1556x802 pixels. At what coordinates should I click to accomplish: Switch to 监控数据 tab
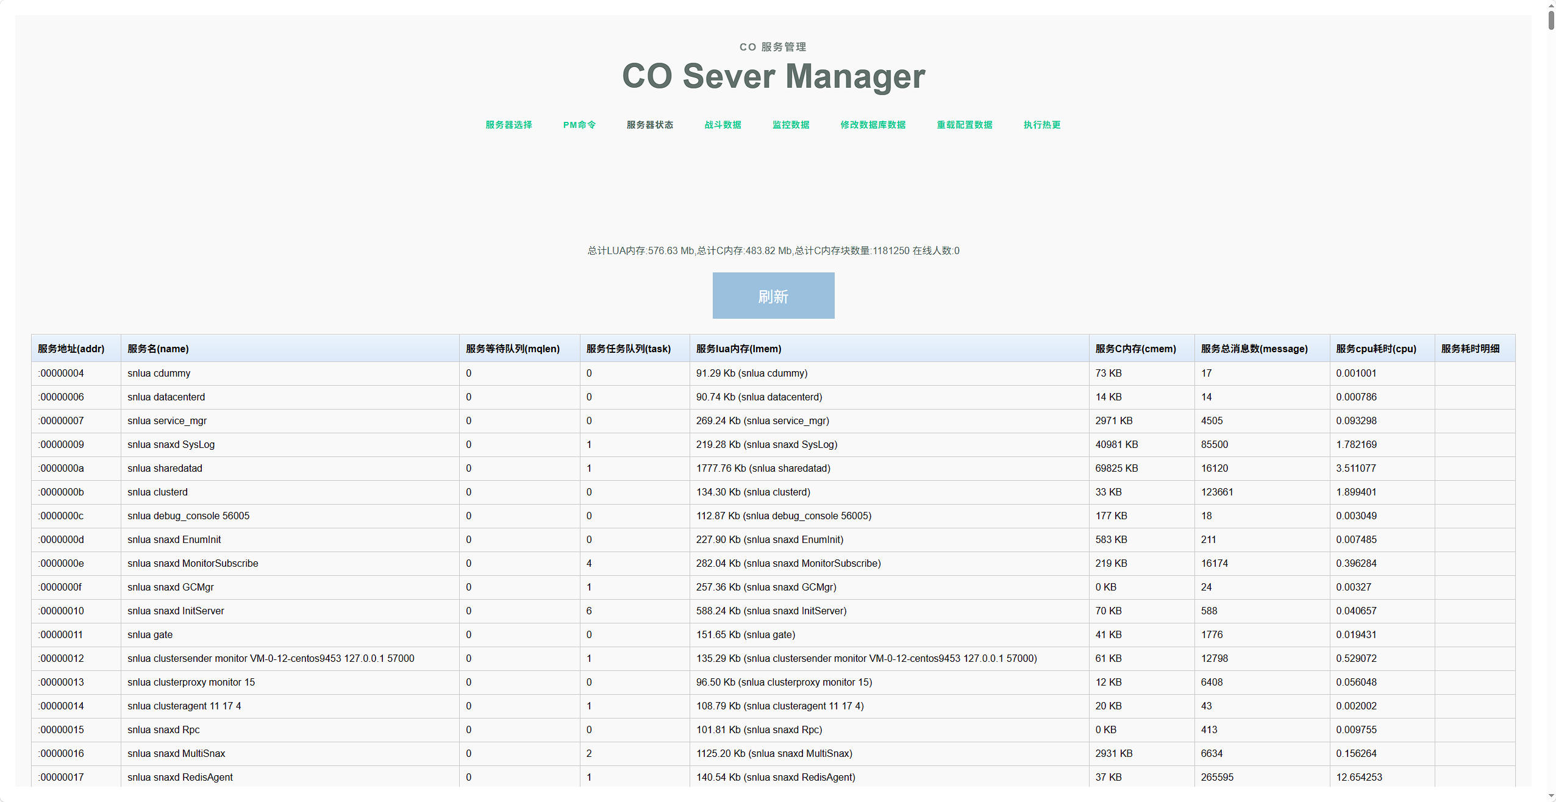(x=791, y=125)
